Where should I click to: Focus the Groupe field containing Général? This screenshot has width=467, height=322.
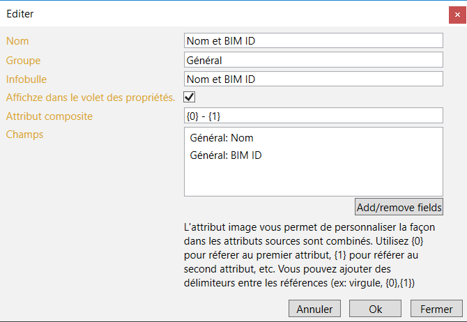coord(313,60)
